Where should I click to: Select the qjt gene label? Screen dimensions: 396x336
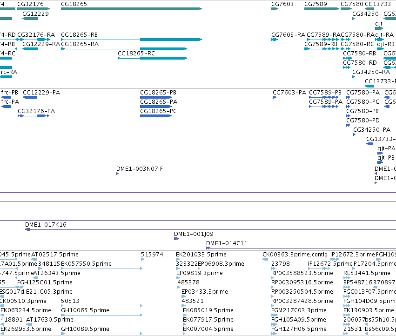point(379,23)
